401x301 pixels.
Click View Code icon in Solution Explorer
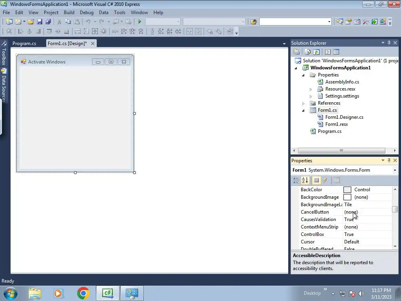pyautogui.click(x=328, y=52)
